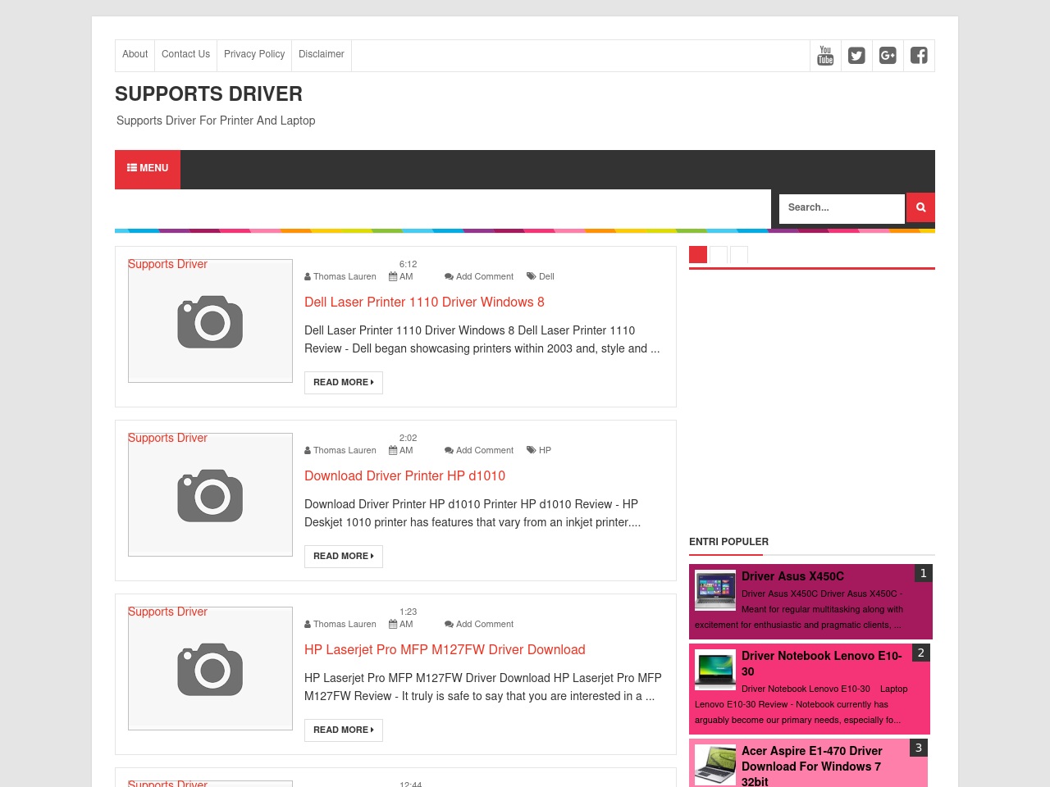Open the Twitter social icon
This screenshot has height=787, width=1050.
tap(856, 56)
